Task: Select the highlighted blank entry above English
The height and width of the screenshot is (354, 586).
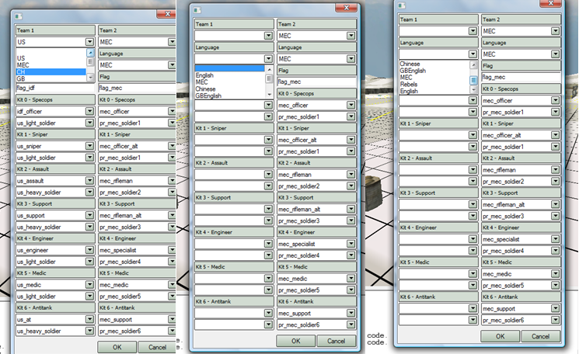Action: (x=229, y=68)
